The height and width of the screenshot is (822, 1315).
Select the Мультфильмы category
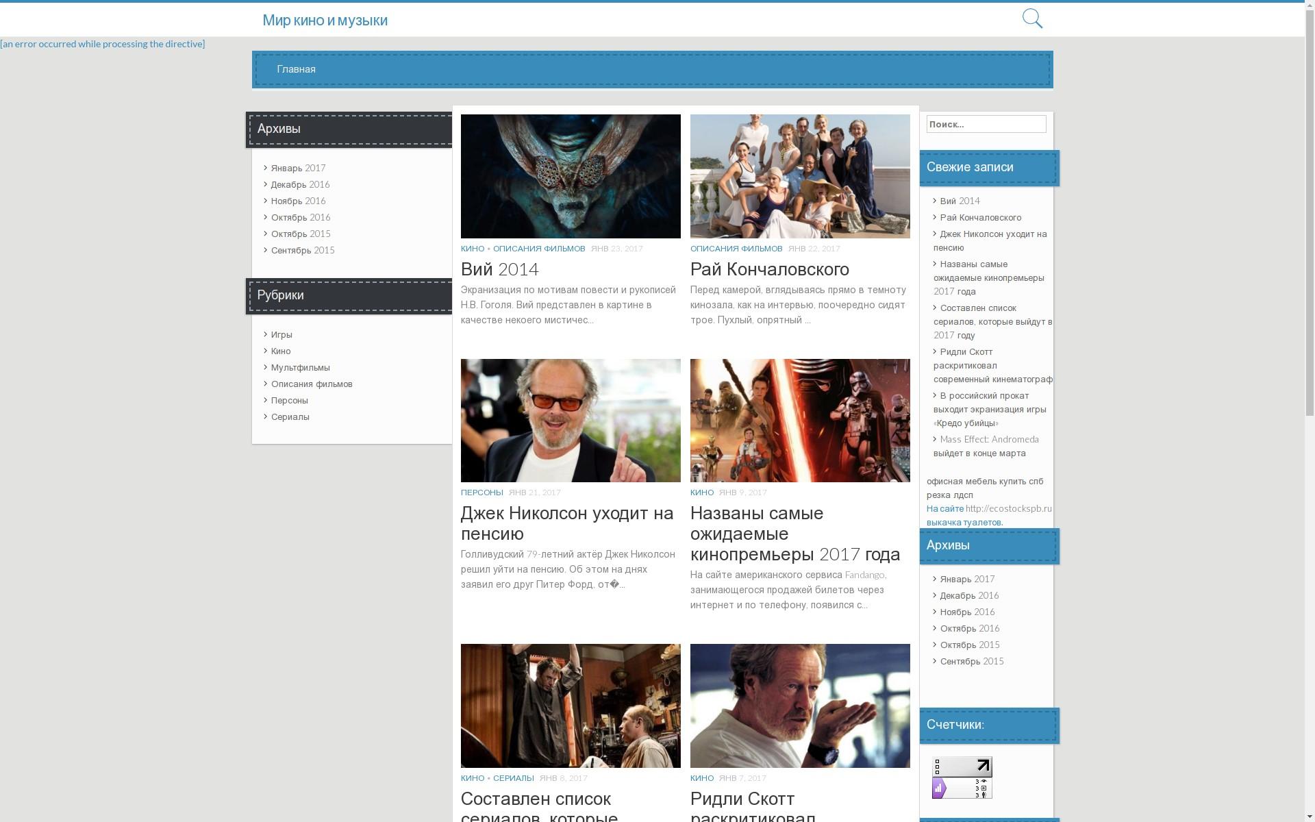point(300,367)
